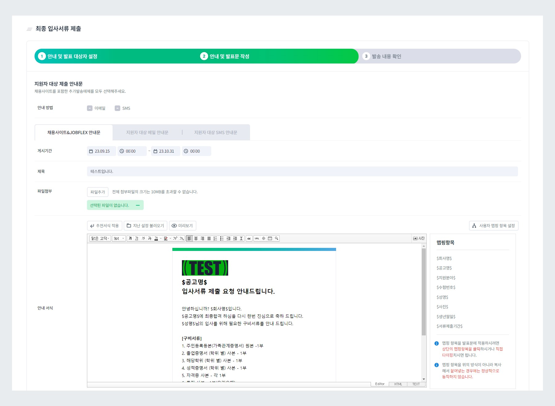Image resolution: width=555 pixels, height=406 pixels.
Task: Open the font color dropdown arrow
Action: 160,238
